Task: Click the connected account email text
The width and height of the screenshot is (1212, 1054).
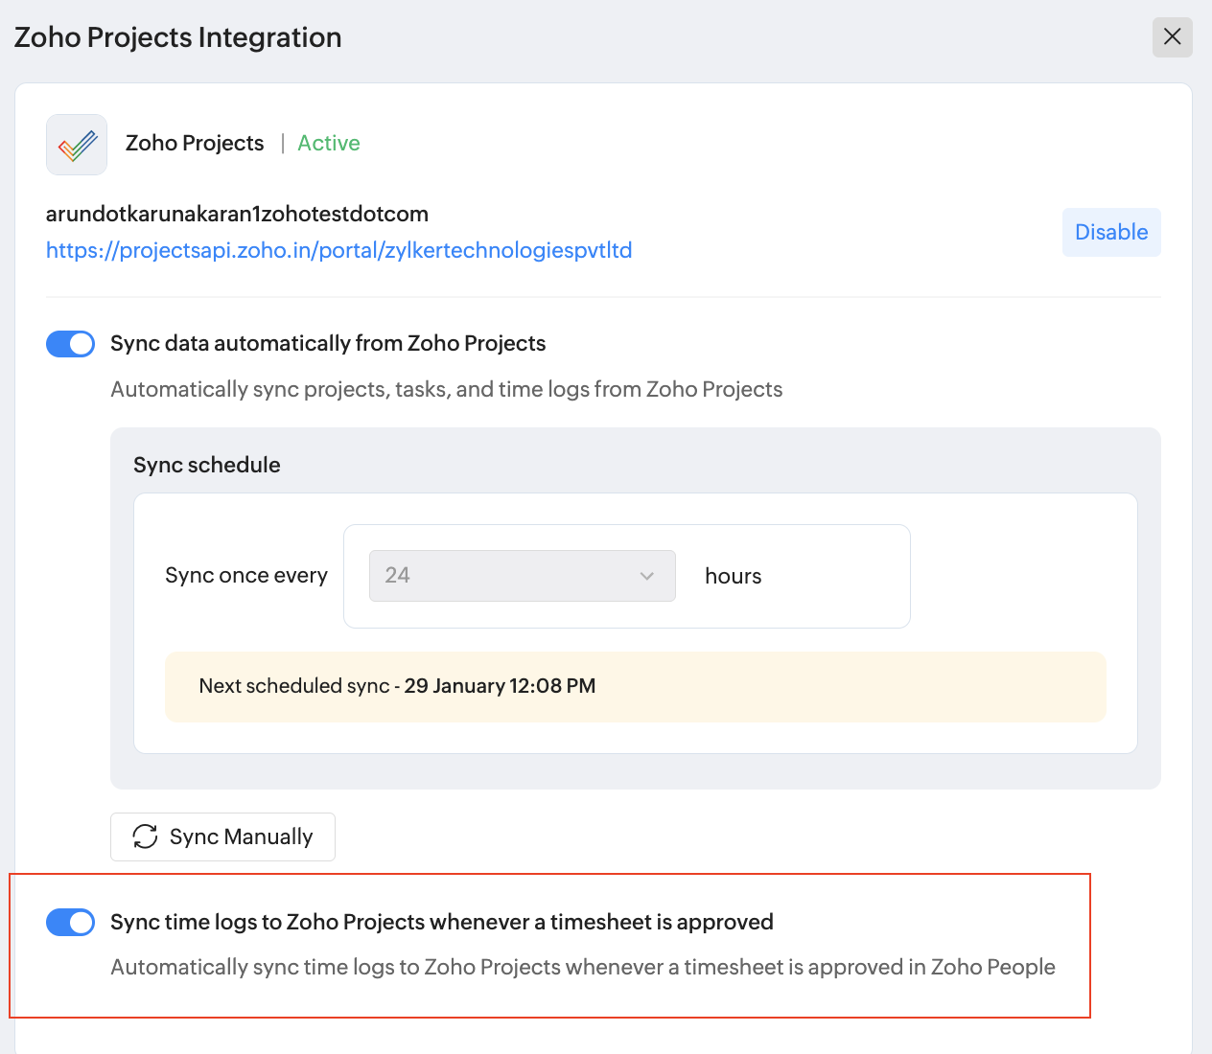Action: (237, 214)
